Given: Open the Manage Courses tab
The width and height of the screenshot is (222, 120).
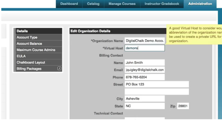Looking at the screenshot, I should click(x=122, y=4).
